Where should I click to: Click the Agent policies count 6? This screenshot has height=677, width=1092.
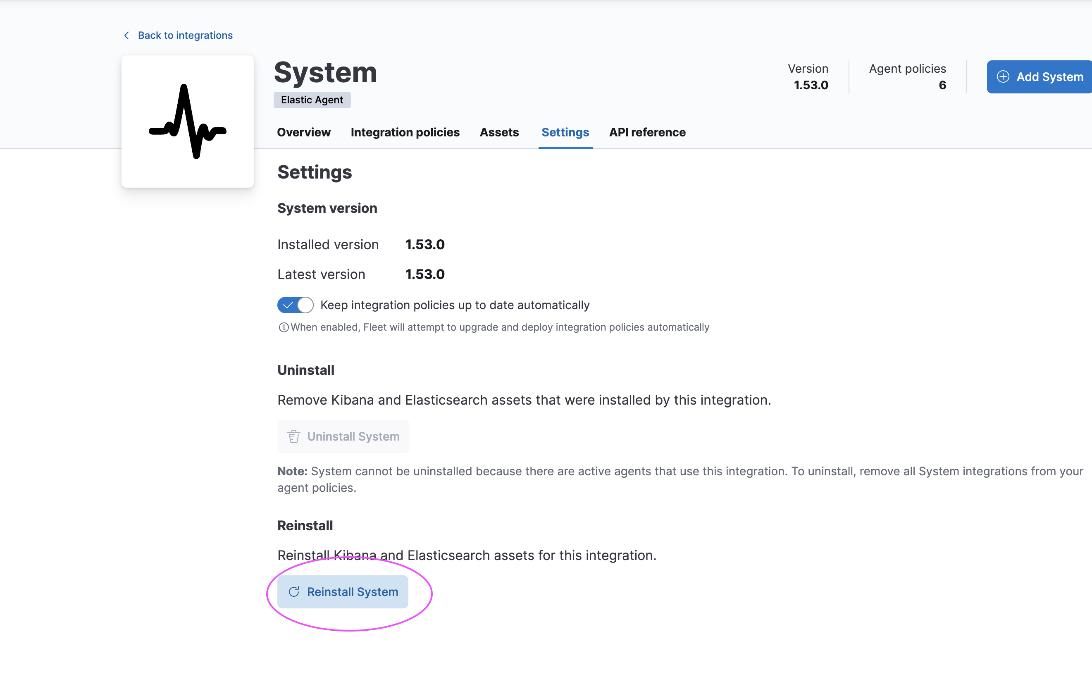[x=942, y=85]
